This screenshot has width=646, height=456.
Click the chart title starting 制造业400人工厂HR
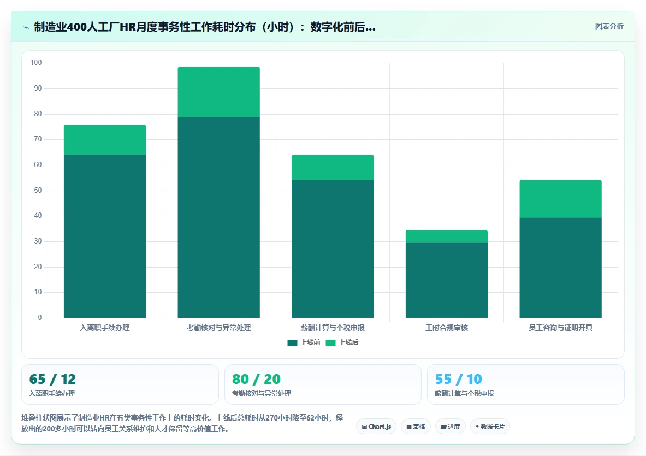[205, 27]
